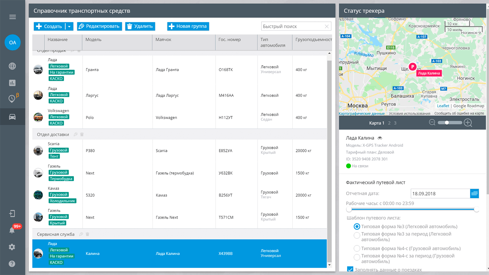Select Типовая форма №3 за период option

(357, 235)
